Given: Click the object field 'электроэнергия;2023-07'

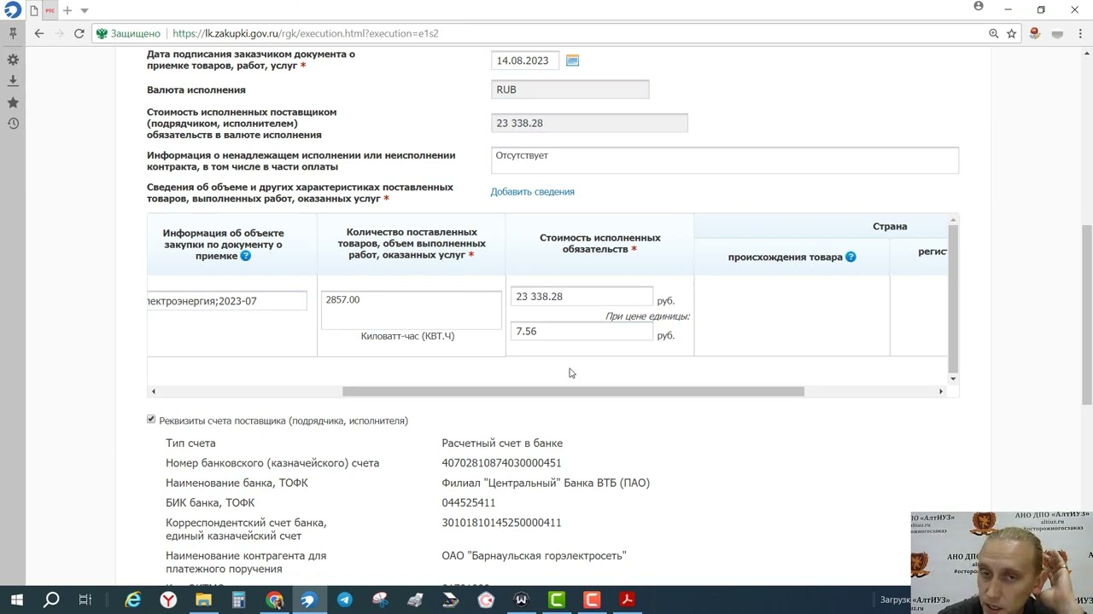Looking at the screenshot, I should coord(226,300).
